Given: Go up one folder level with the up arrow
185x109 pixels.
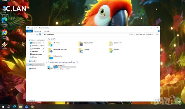Looking at the screenshot, I should [x=37, y=35].
